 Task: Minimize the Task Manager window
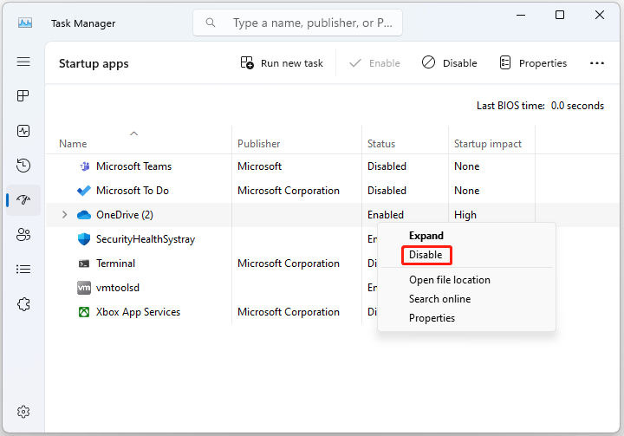point(521,15)
